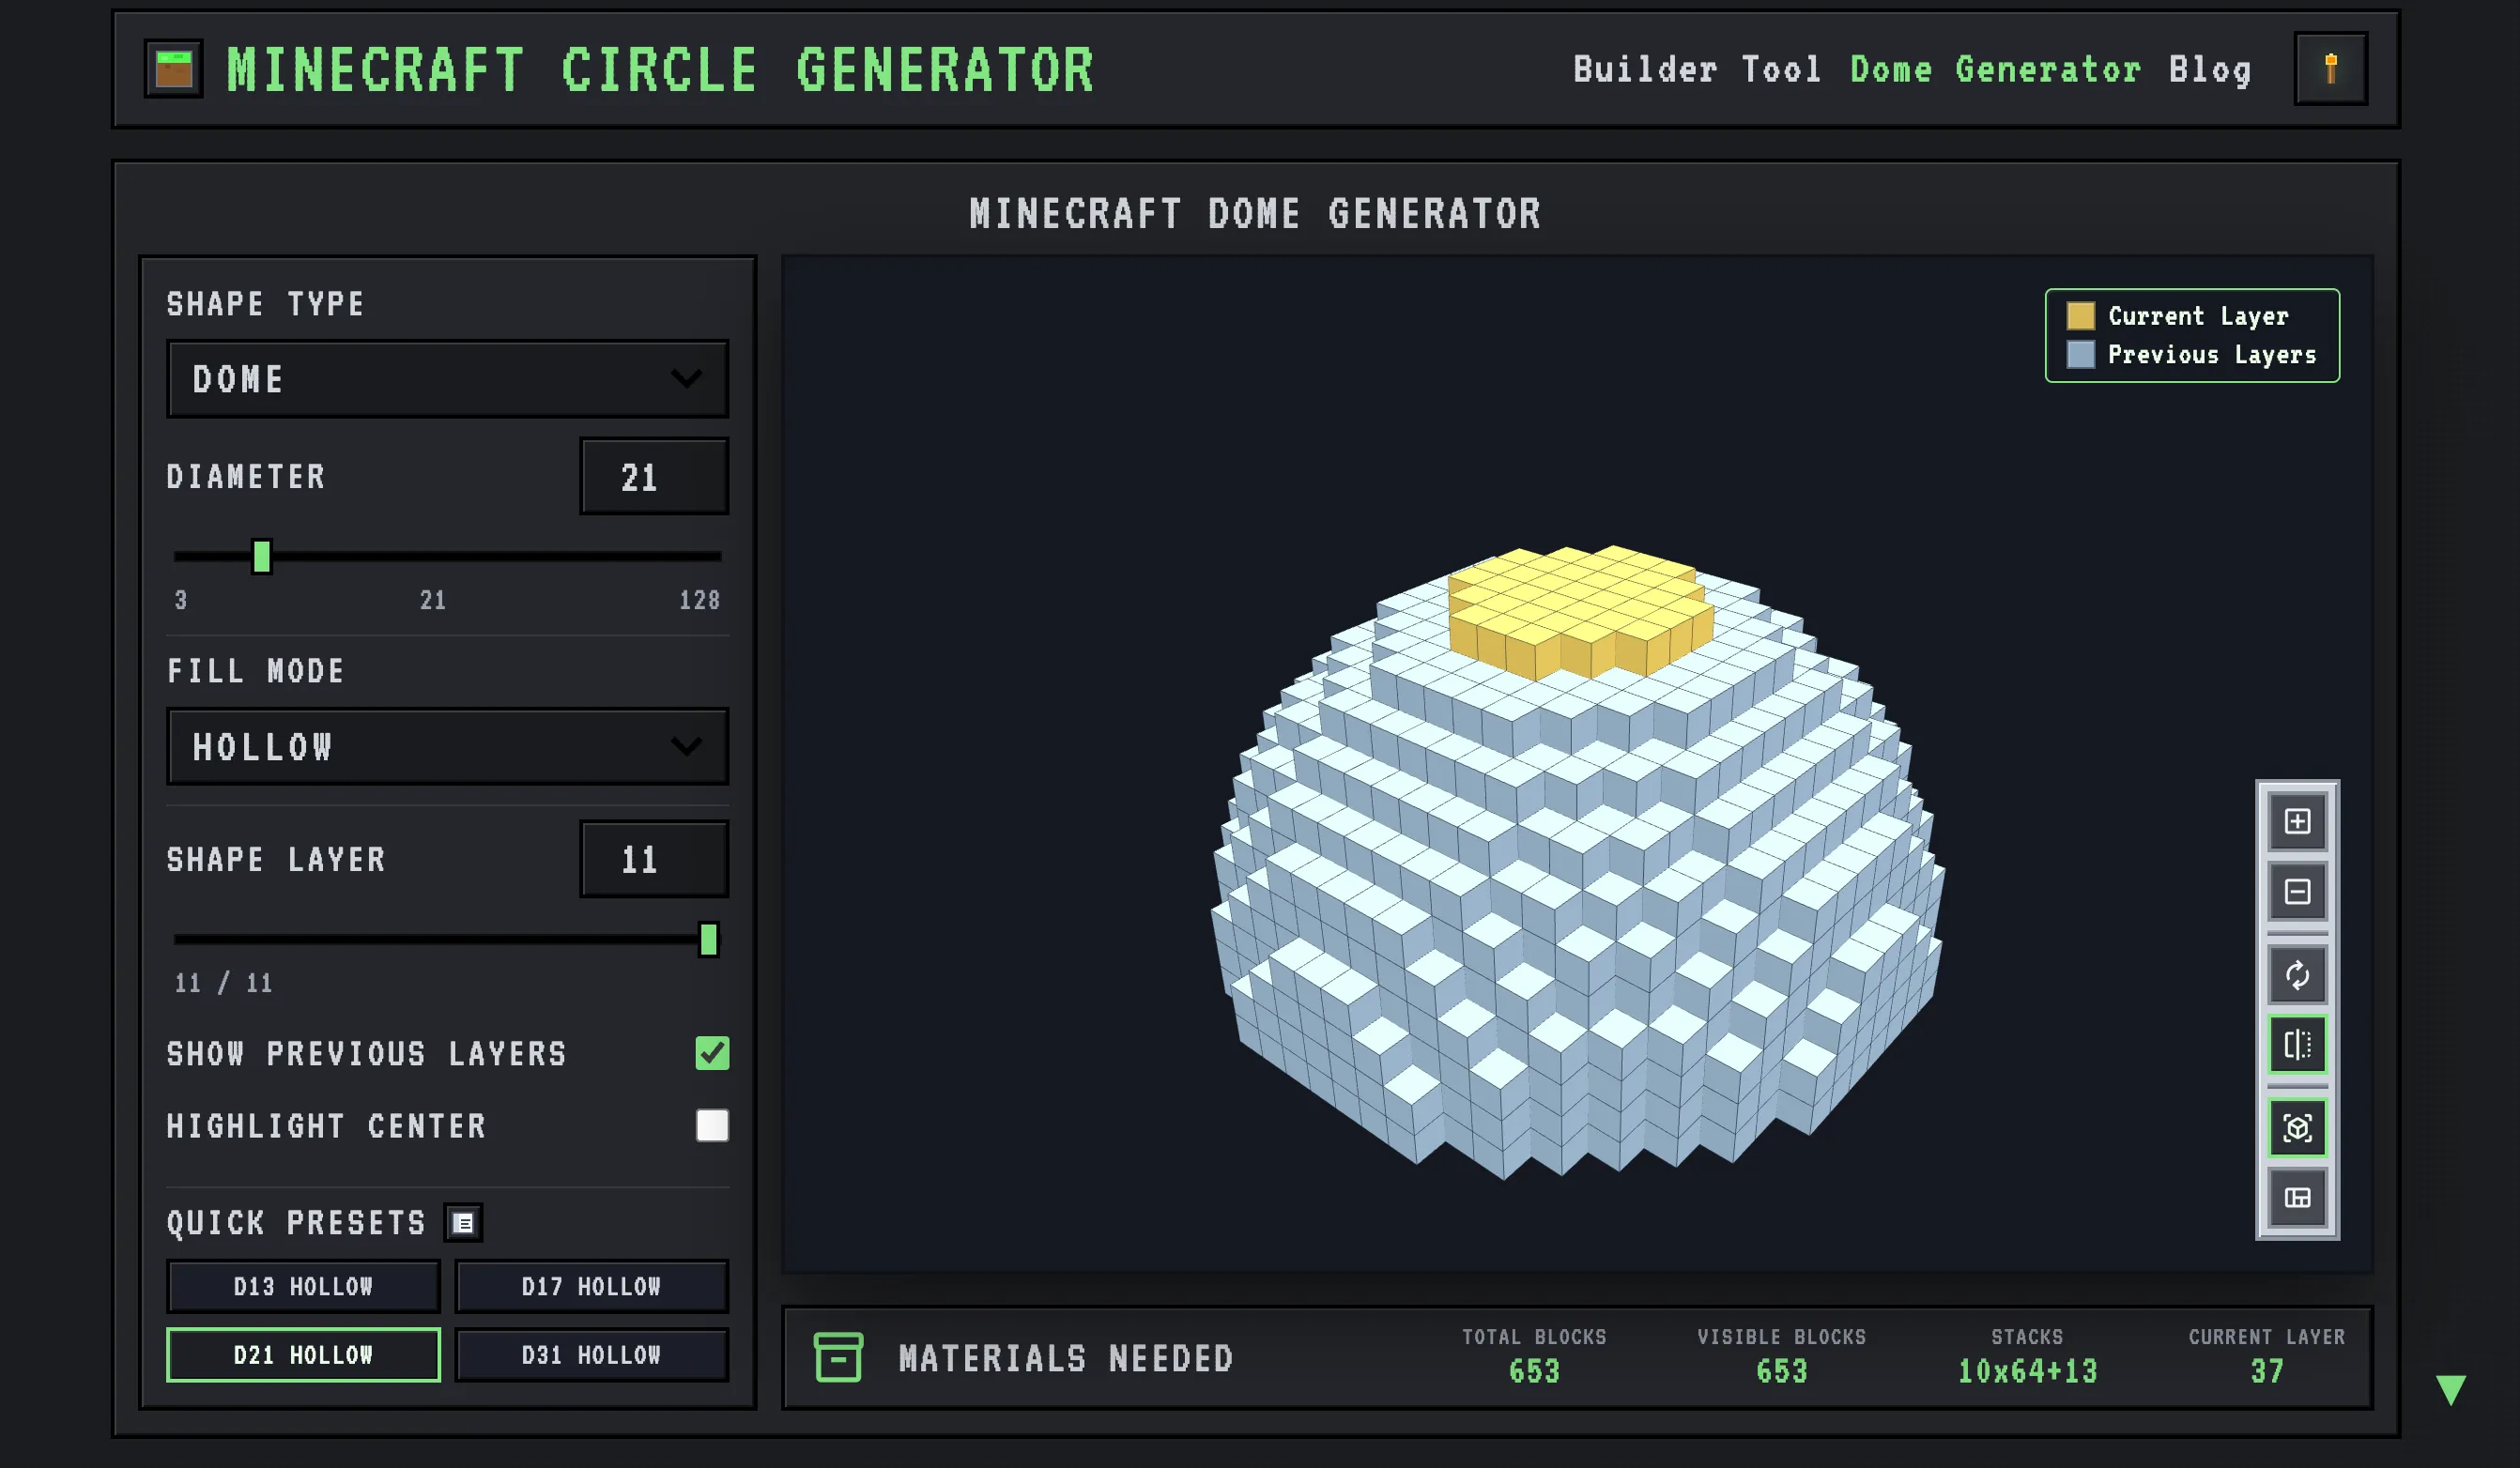This screenshot has height=1468, width=2520.
Task: Open the Shape Type DOME dropdown
Action: pos(447,379)
